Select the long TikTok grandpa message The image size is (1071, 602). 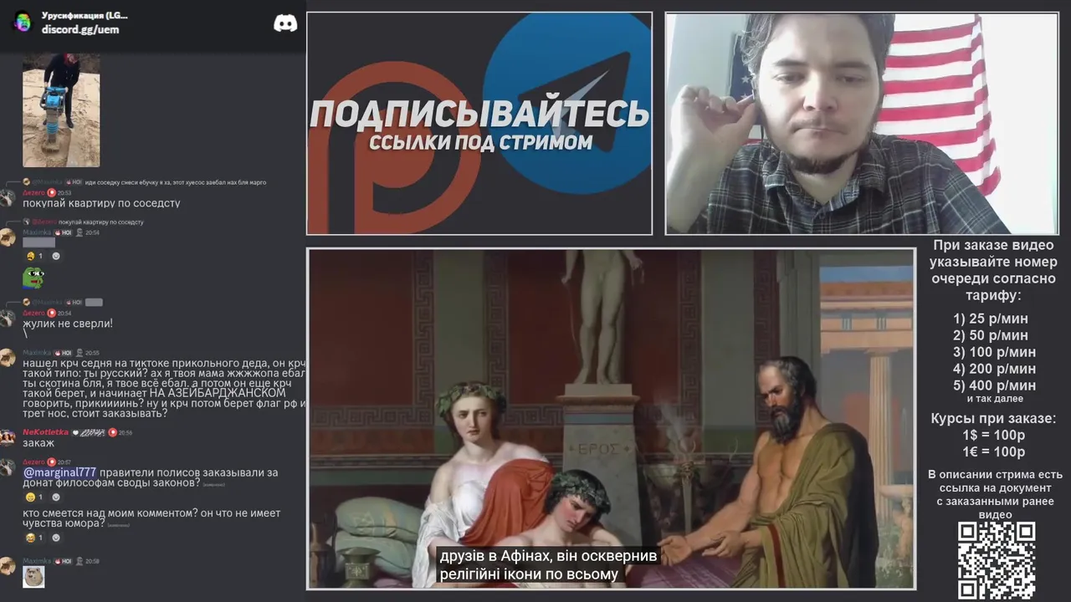click(164, 389)
